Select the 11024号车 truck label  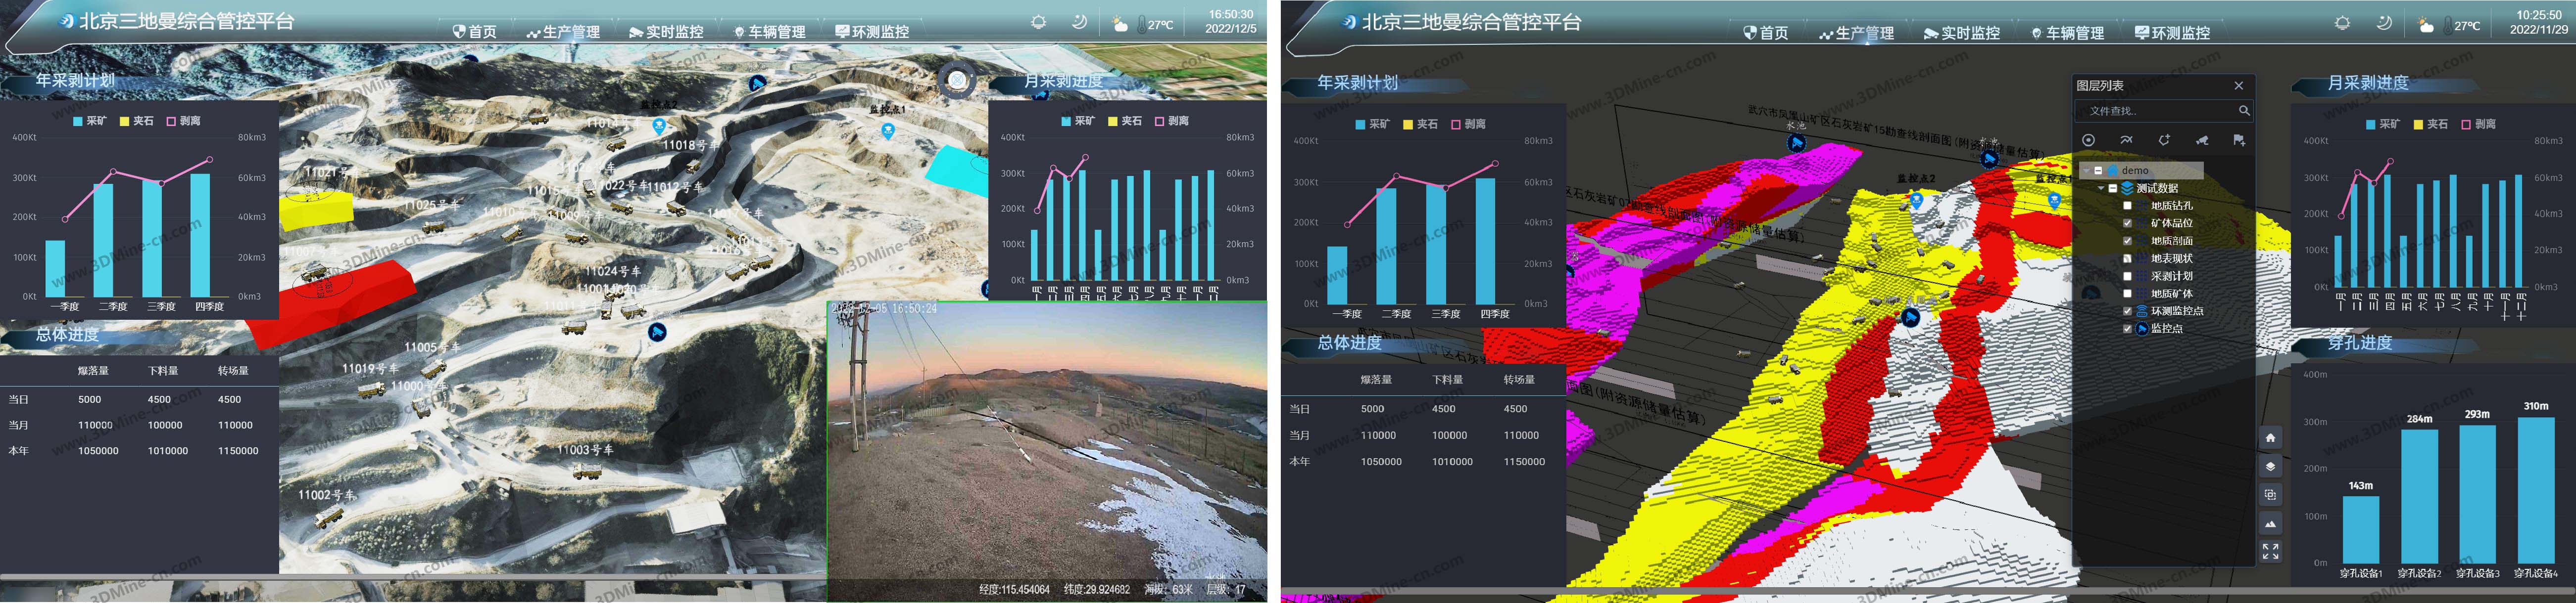click(613, 270)
